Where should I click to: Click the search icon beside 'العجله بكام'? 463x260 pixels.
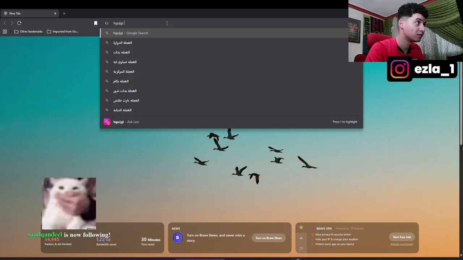coord(107,81)
